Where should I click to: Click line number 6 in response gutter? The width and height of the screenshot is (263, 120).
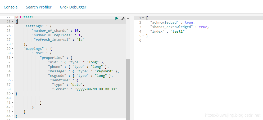(x=140, y=41)
